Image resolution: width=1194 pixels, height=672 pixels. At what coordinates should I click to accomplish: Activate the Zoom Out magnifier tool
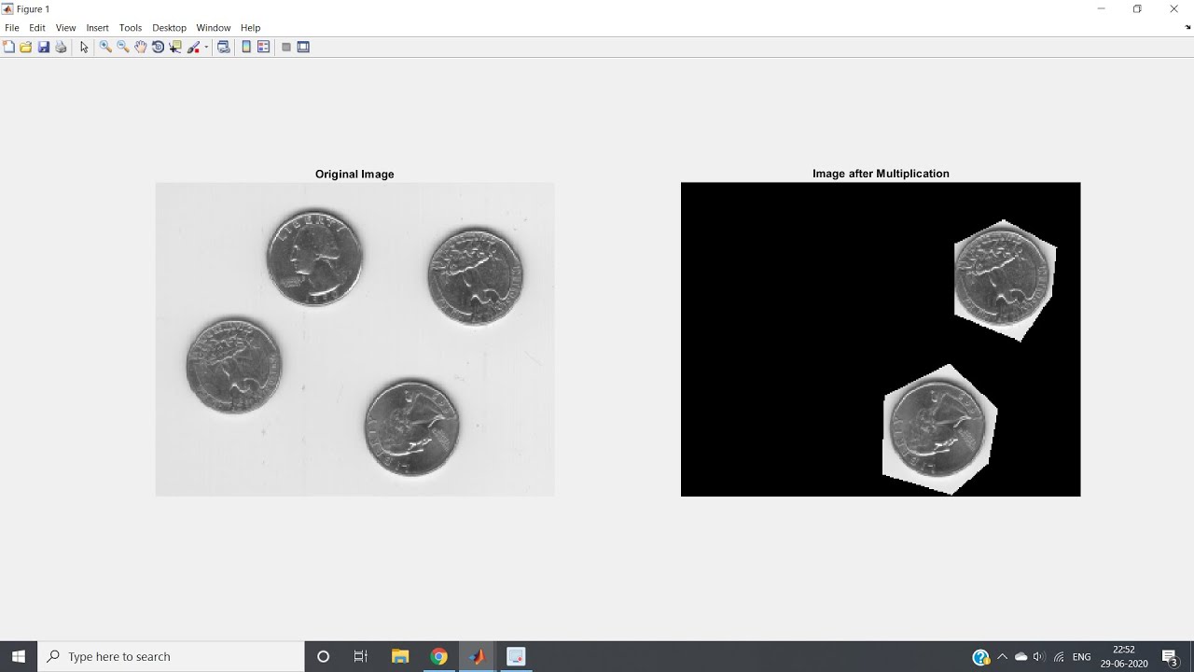123,47
